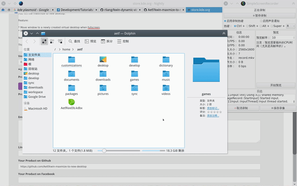Switch to Aetf/kwin-maxmize browser tab
This screenshot has width=297, height=186.
coord(164,10)
